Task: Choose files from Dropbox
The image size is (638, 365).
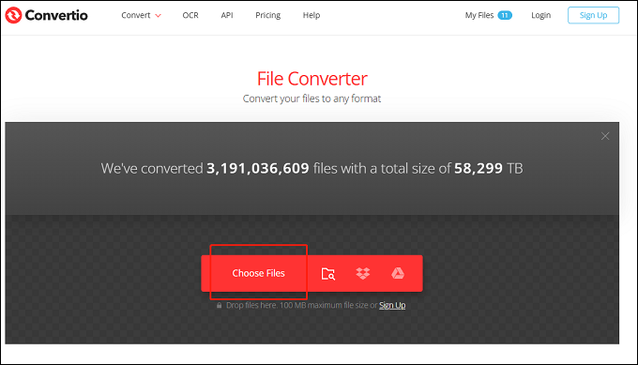Action: [x=362, y=273]
